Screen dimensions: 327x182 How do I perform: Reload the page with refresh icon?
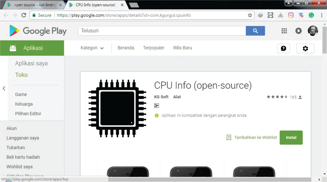pyautogui.click(x=24, y=15)
